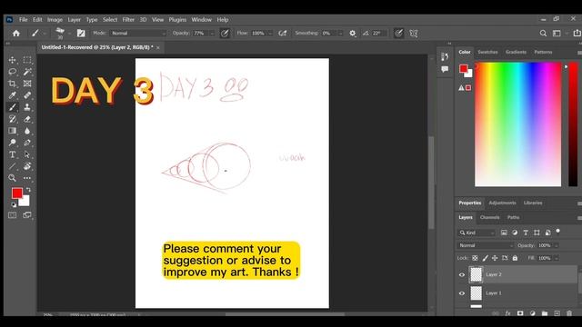Hide Layer 1 using eye icon
The width and height of the screenshot is (582, 327).
pyautogui.click(x=462, y=293)
